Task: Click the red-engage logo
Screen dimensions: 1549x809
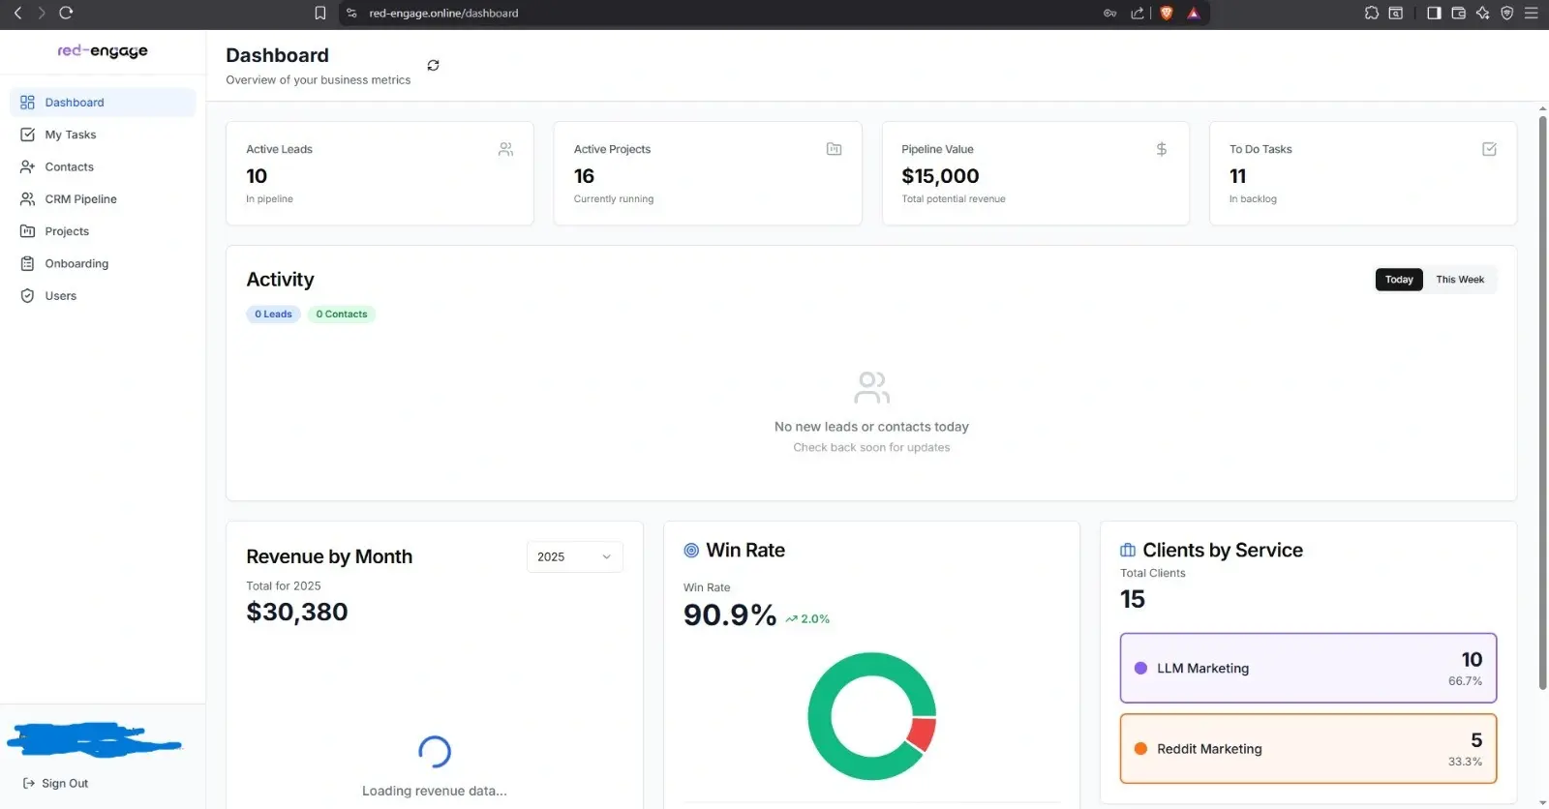Action: point(102,50)
